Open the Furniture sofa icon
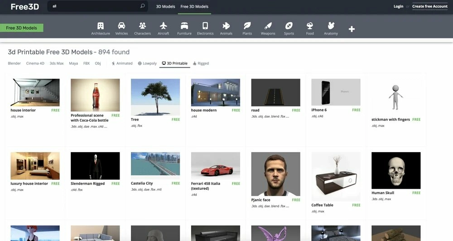Image resolution: width=453 pixels, height=241 pixels. pos(184,26)
